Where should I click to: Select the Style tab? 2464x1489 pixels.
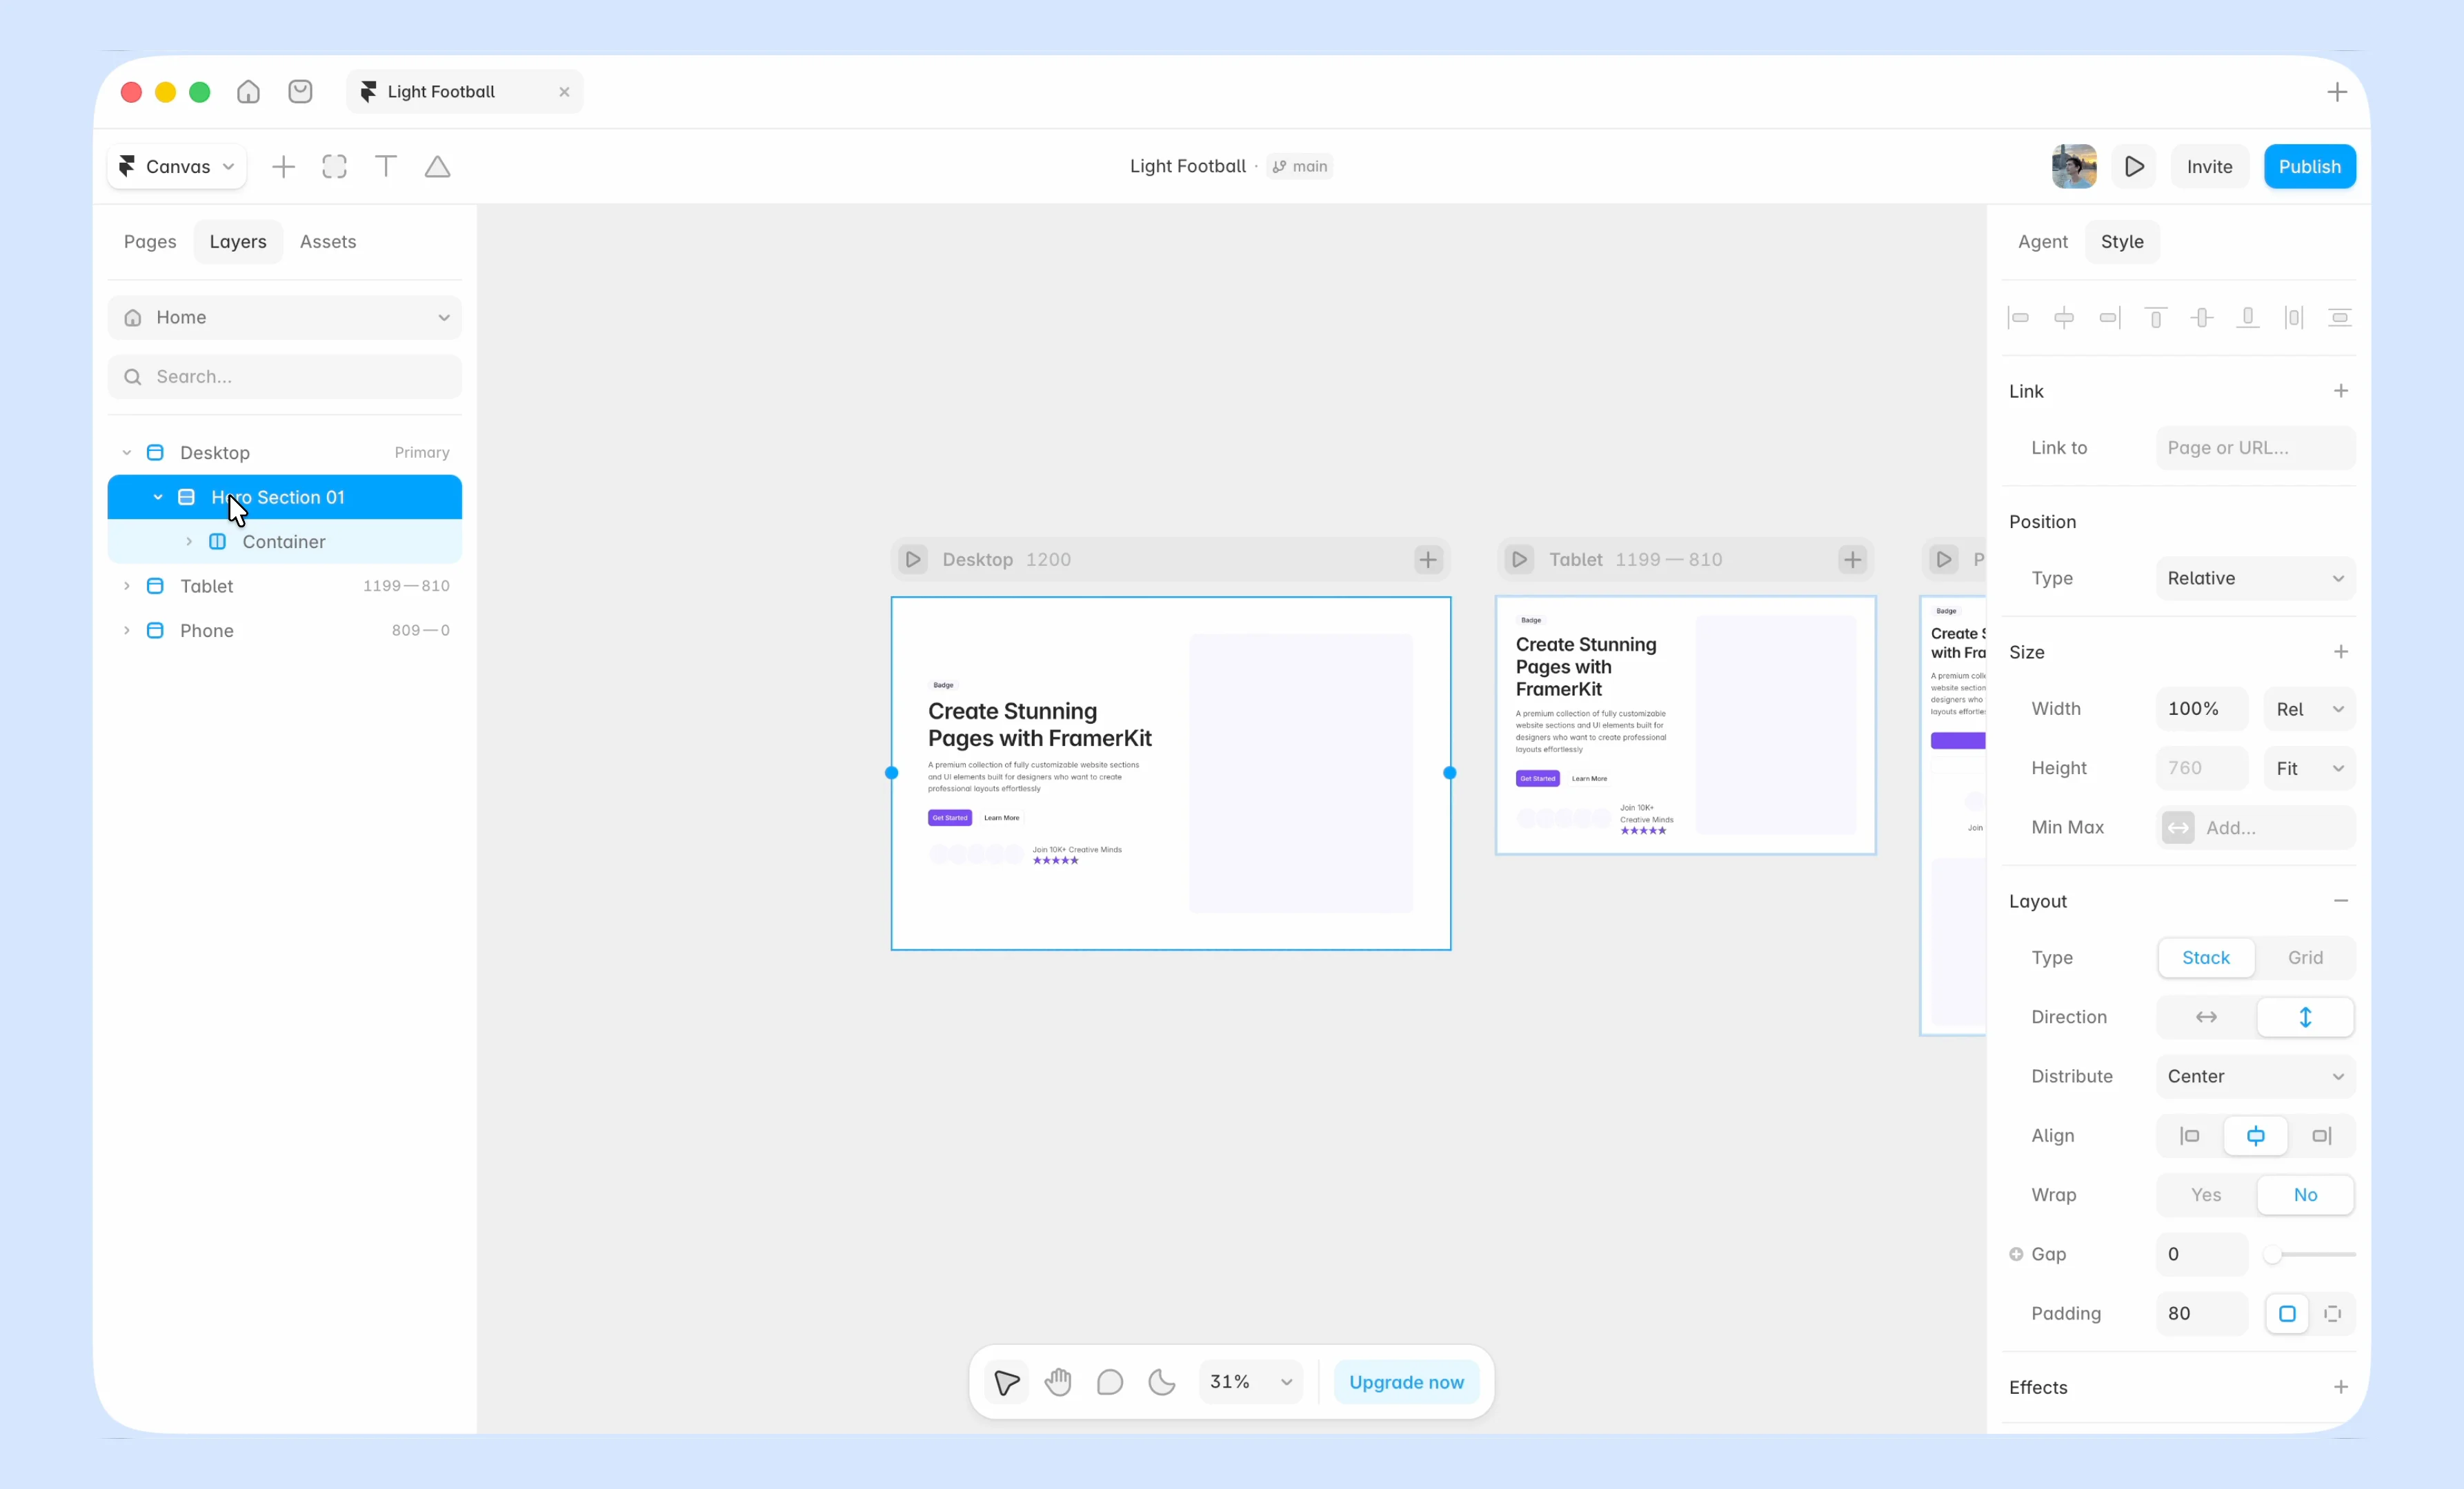2122,242
